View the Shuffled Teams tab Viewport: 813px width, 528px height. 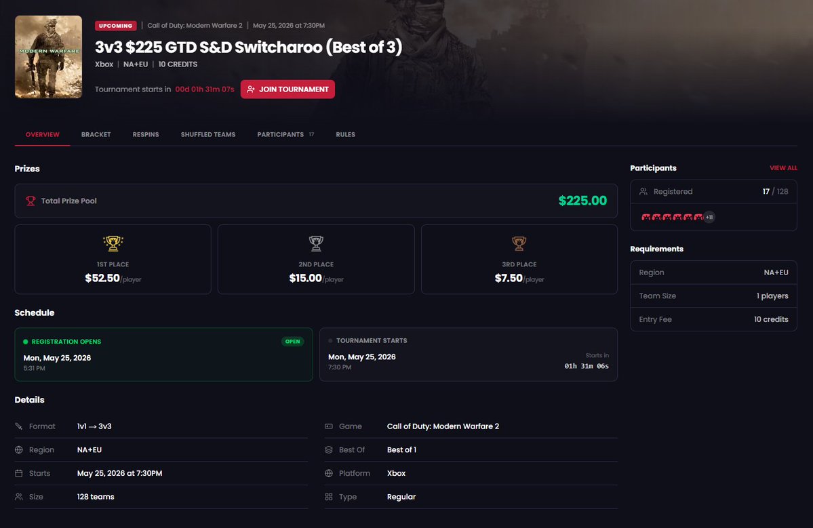(208, 134)
